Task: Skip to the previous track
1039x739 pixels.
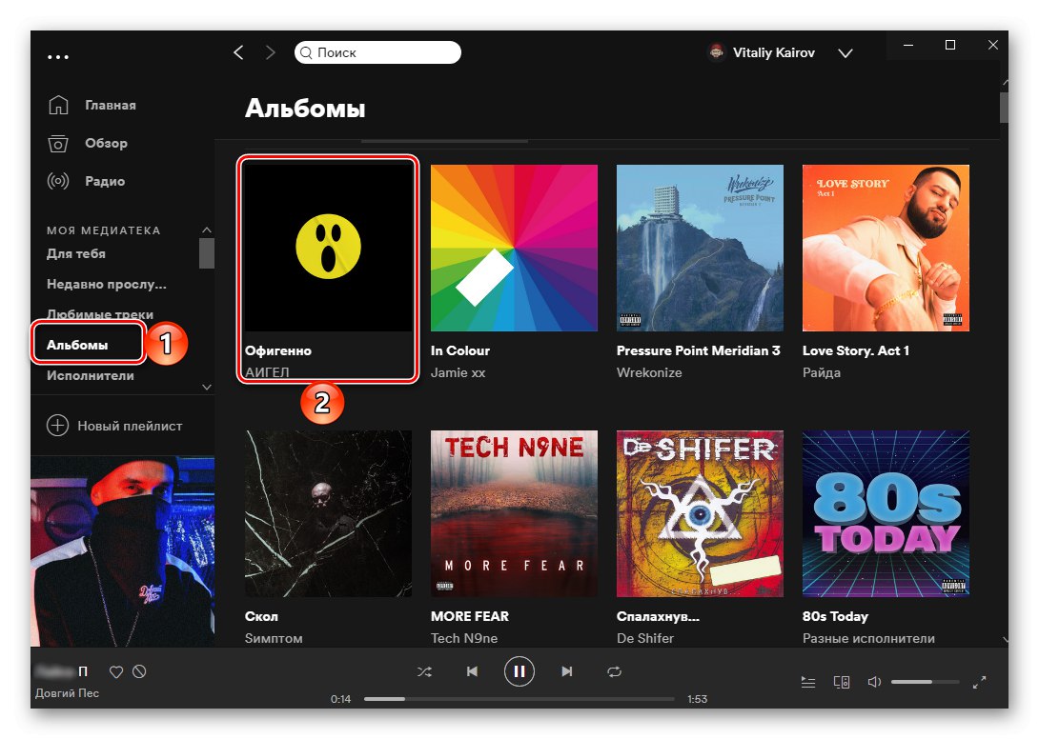Action: click(472, 671)
